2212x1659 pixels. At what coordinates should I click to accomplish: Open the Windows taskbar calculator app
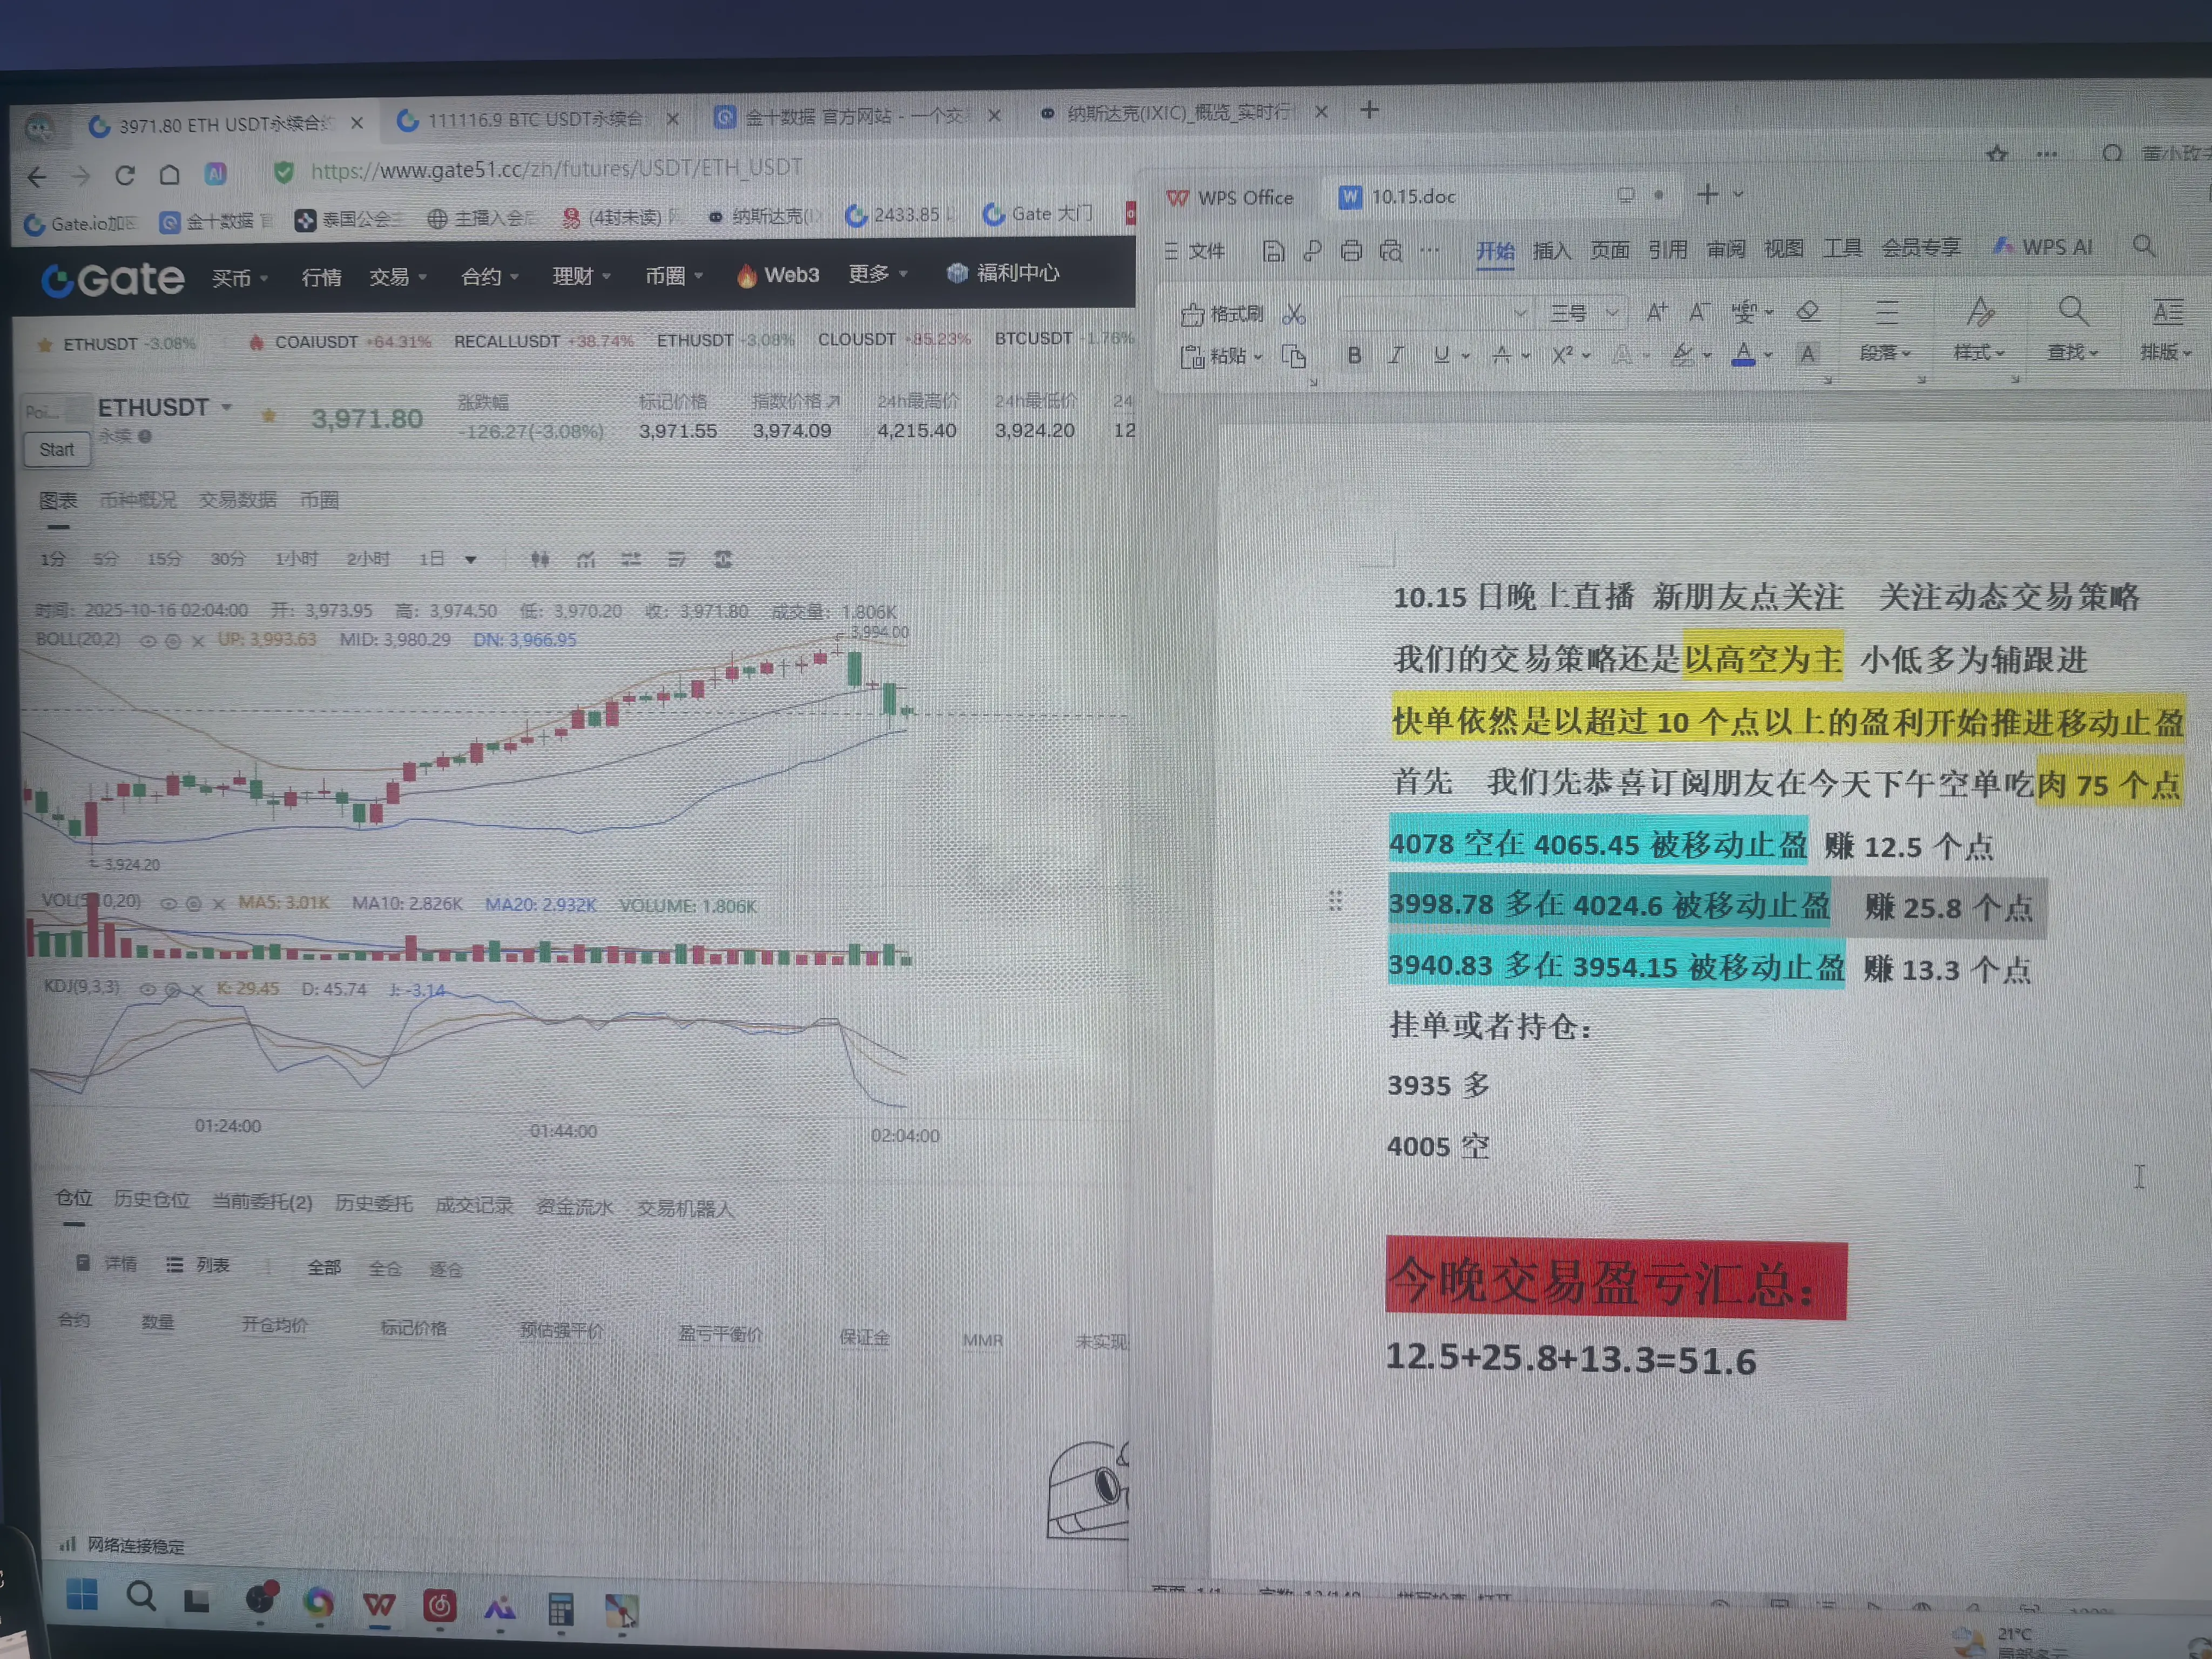(x=561, y=1608)
